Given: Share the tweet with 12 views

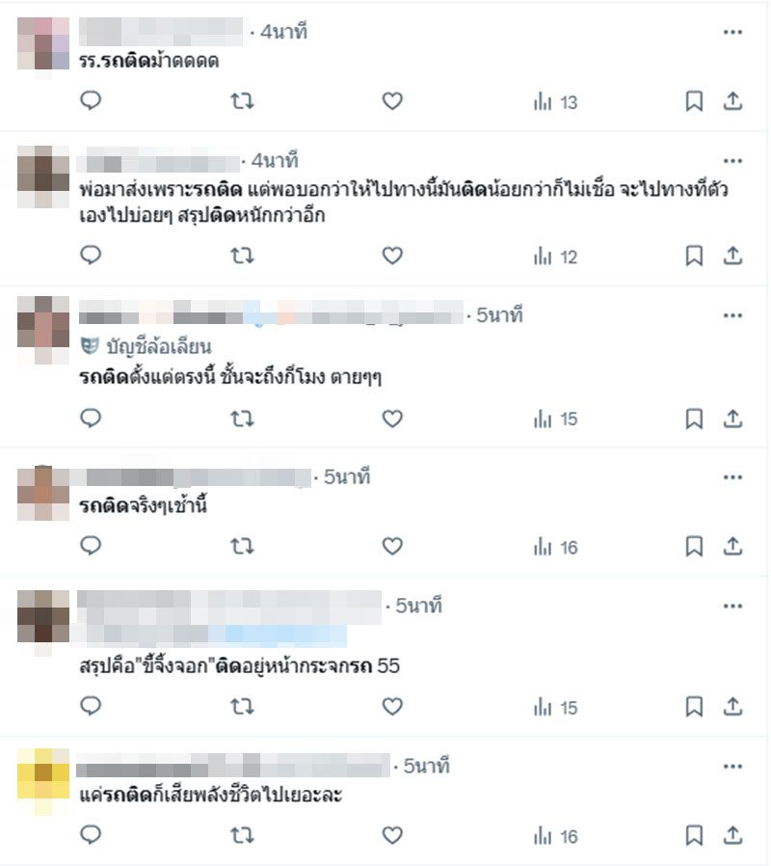Looking at the screenshot, I should pos(732,256).
